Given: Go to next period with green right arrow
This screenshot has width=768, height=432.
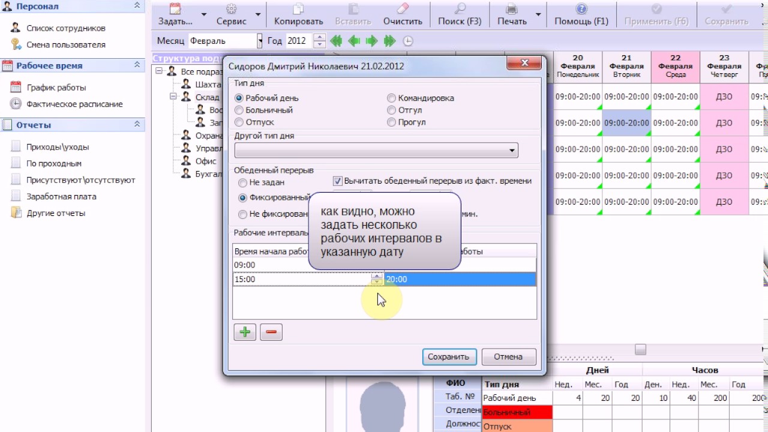Looking at the screenshot, I should [372, 41].
